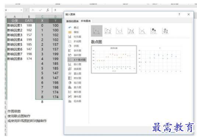The height and width of the screenshot is (139, 197).
Task: Open help with the ? icon in dialog
Action: (x=179, y=14)
